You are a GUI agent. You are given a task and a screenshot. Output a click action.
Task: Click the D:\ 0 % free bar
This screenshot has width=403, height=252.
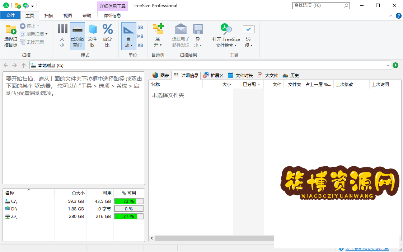click(129, 209)
